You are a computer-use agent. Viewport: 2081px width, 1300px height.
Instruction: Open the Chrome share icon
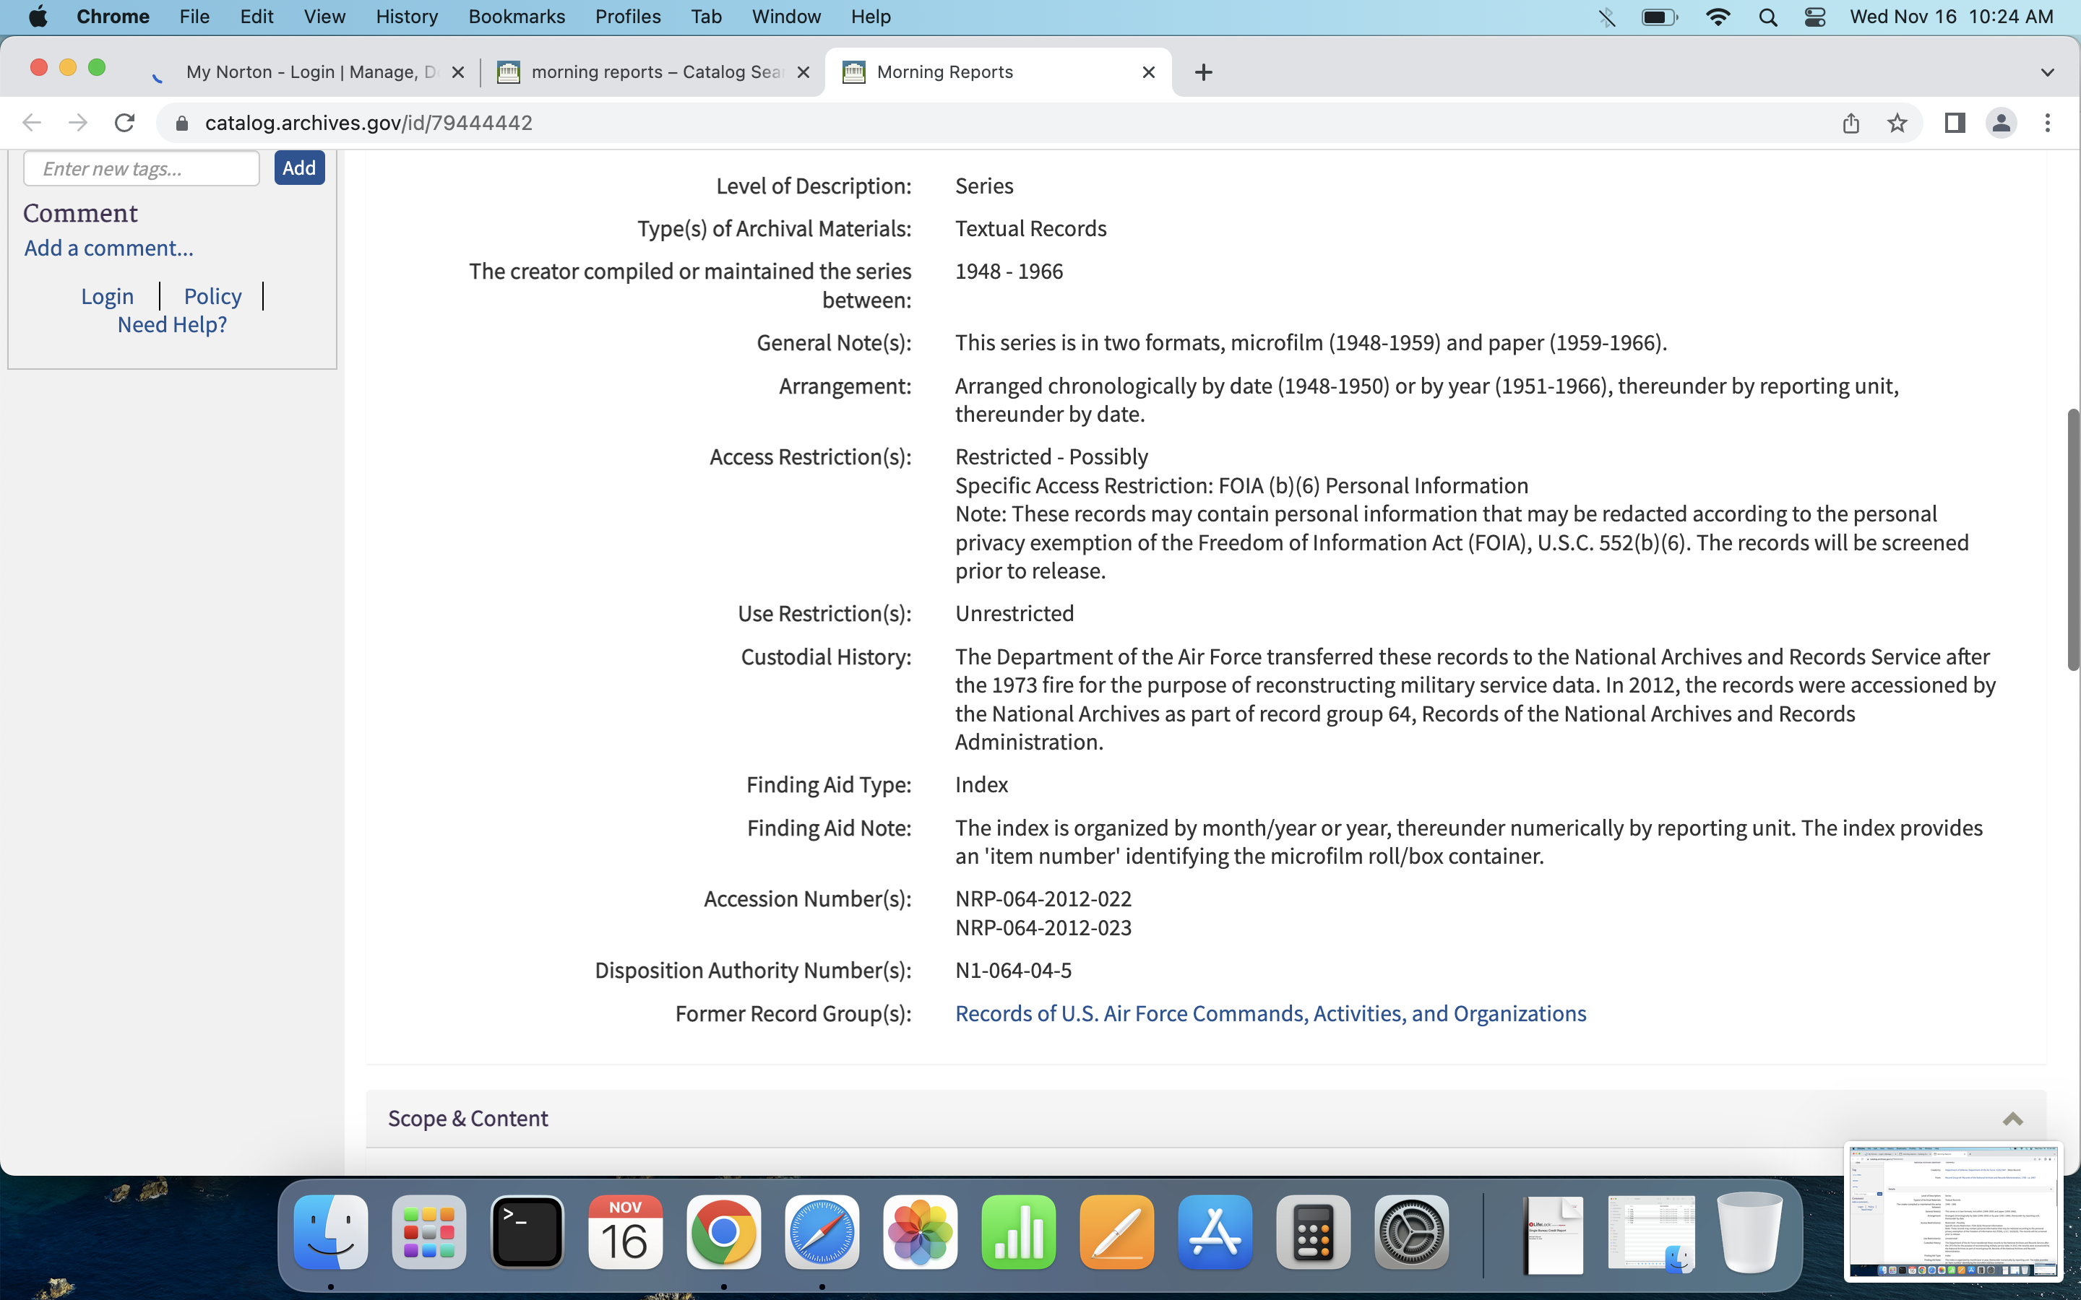(x=1851, y=123)
